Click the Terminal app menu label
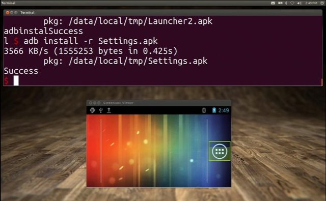Screen dimensions: 326x201 8,3
